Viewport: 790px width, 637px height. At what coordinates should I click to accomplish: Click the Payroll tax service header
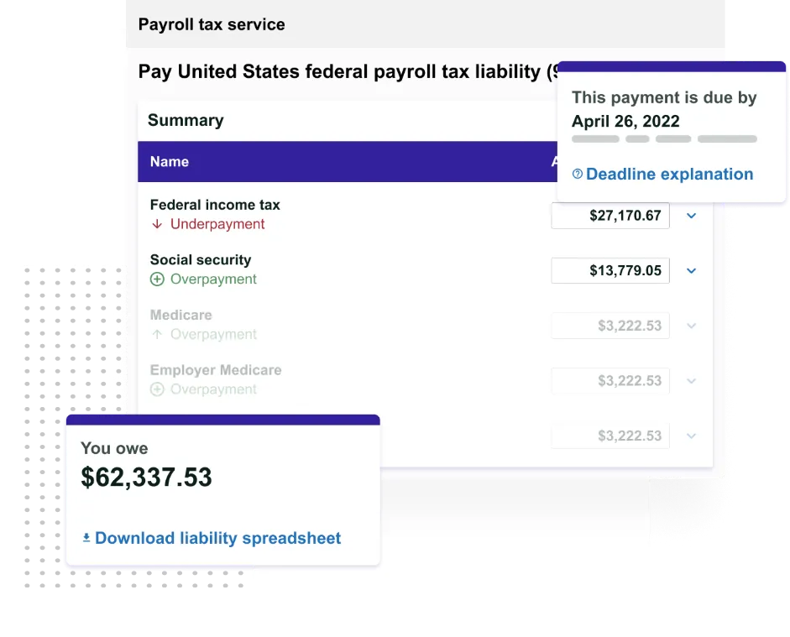(211, 24)
